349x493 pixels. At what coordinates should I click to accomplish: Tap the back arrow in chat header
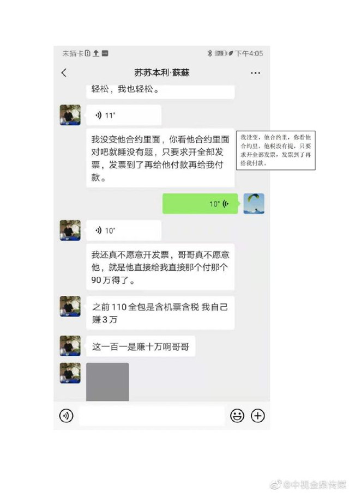coord(64,72)
